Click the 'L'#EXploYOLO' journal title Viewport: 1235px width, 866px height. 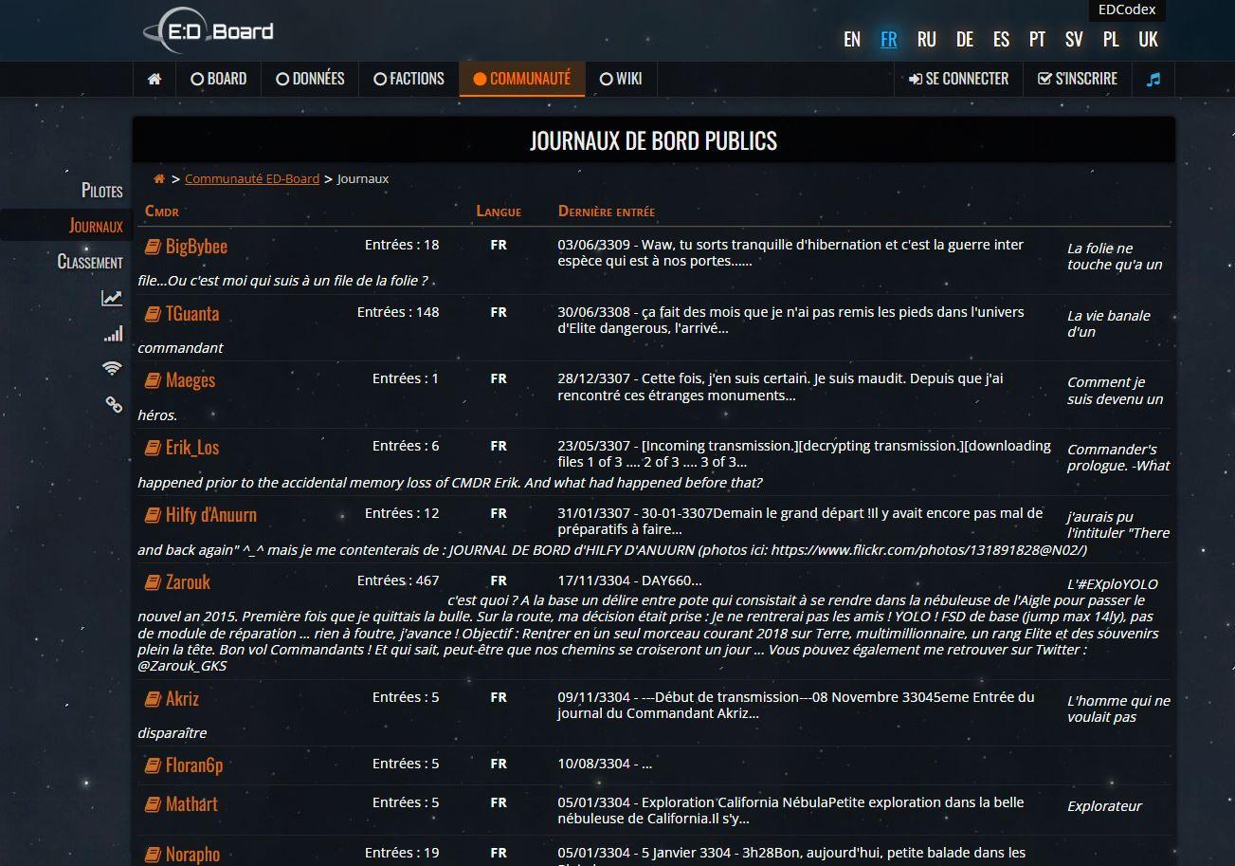[1113, 584]
